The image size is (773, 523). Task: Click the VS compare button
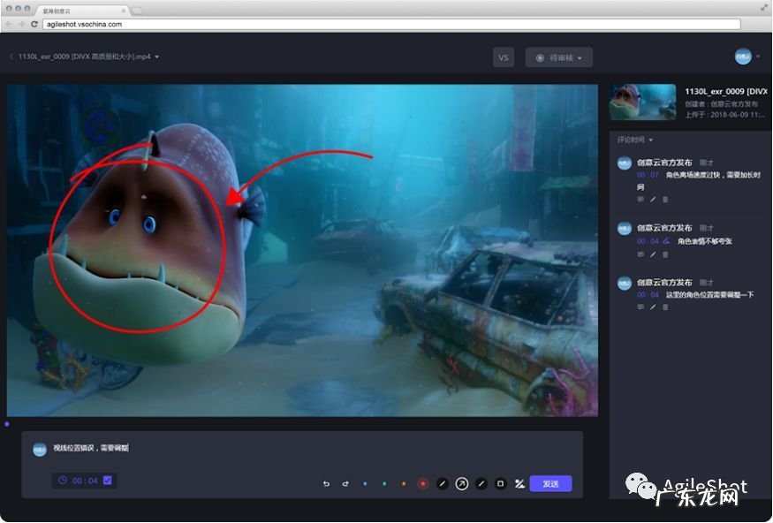(x=504, y=57)
